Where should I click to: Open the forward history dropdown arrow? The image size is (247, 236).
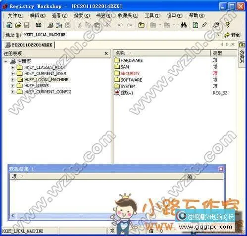[174, 25]
